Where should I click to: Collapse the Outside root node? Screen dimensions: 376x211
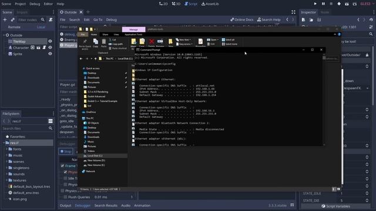pos(4,35)
